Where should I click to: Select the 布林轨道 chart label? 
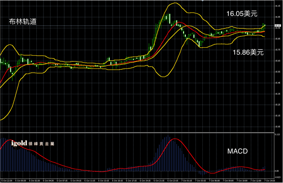pyautogui.click(x=23, y=22)
